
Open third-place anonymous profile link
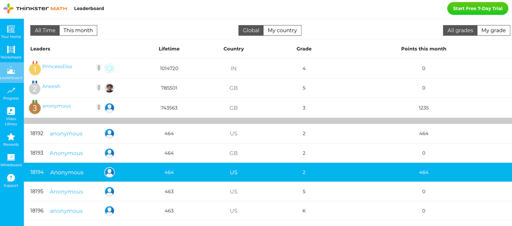pyautogui.click(x=57, y=106)
